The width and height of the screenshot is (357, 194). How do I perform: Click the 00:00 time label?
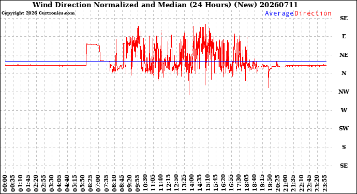[5, 183]
